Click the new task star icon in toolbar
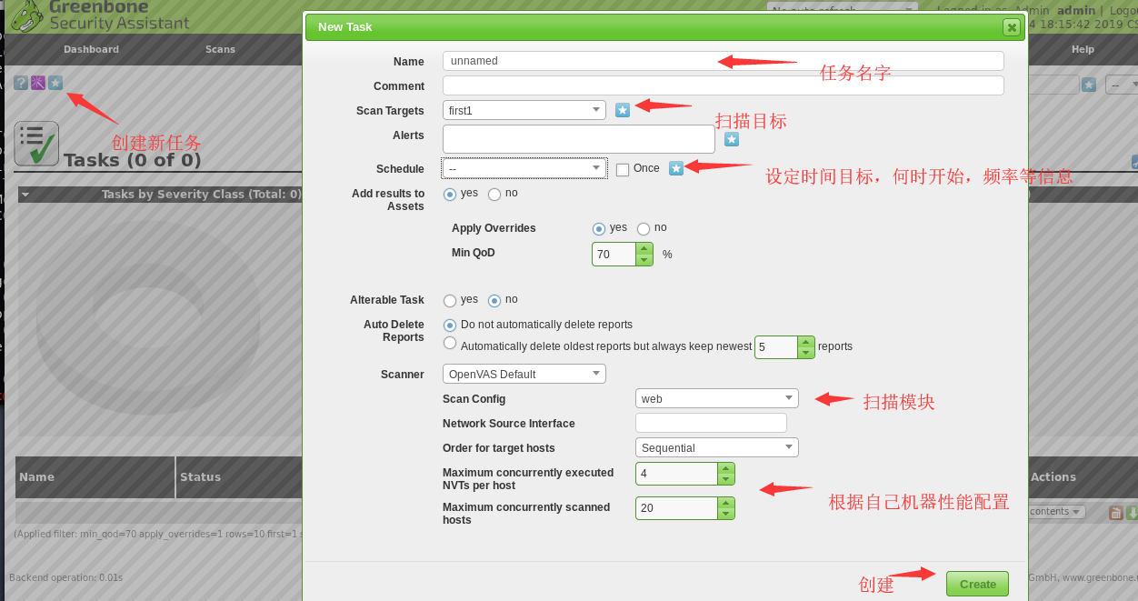1138x601 pixels. tap(55, 83)
